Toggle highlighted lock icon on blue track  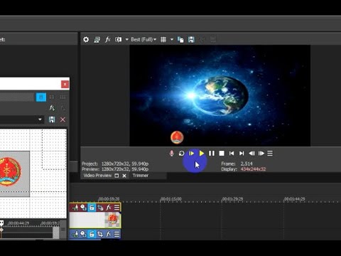[x=92, y=234]
